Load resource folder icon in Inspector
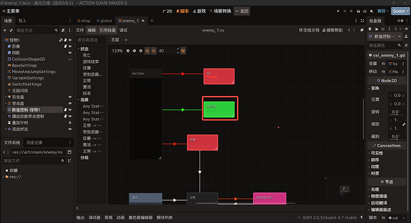Screen dimensions: 411x223 click(376, 29)
